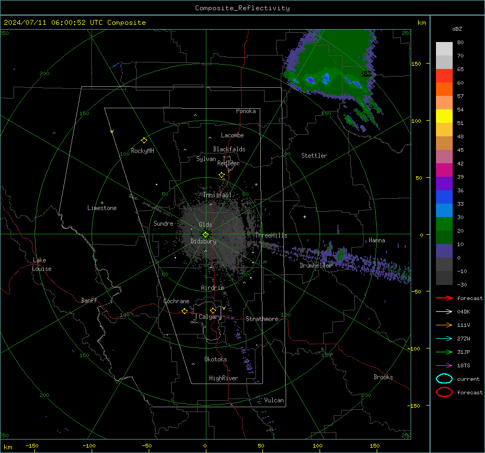Click the yellow diamond marker near RockyMH
The image size is (485, 453).
(x=144, y=141)
